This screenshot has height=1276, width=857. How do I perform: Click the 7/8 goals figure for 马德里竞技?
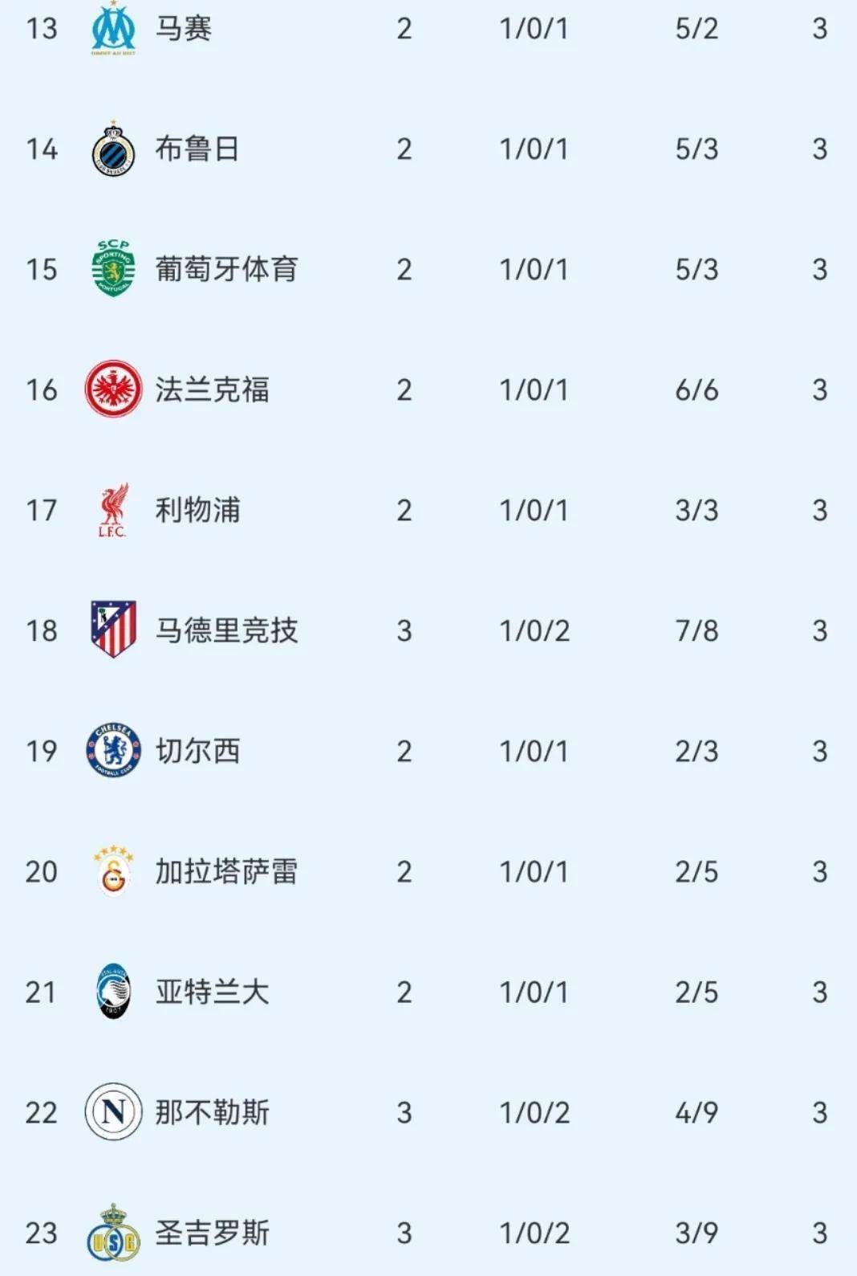[x=697, y=630]
